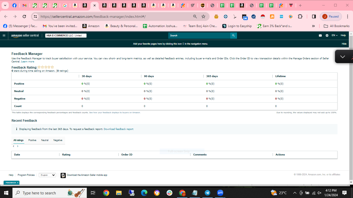View site information icon beside the URL
Image resolution: width=353 pixels, height=198 pixels.
pos(35,16)
